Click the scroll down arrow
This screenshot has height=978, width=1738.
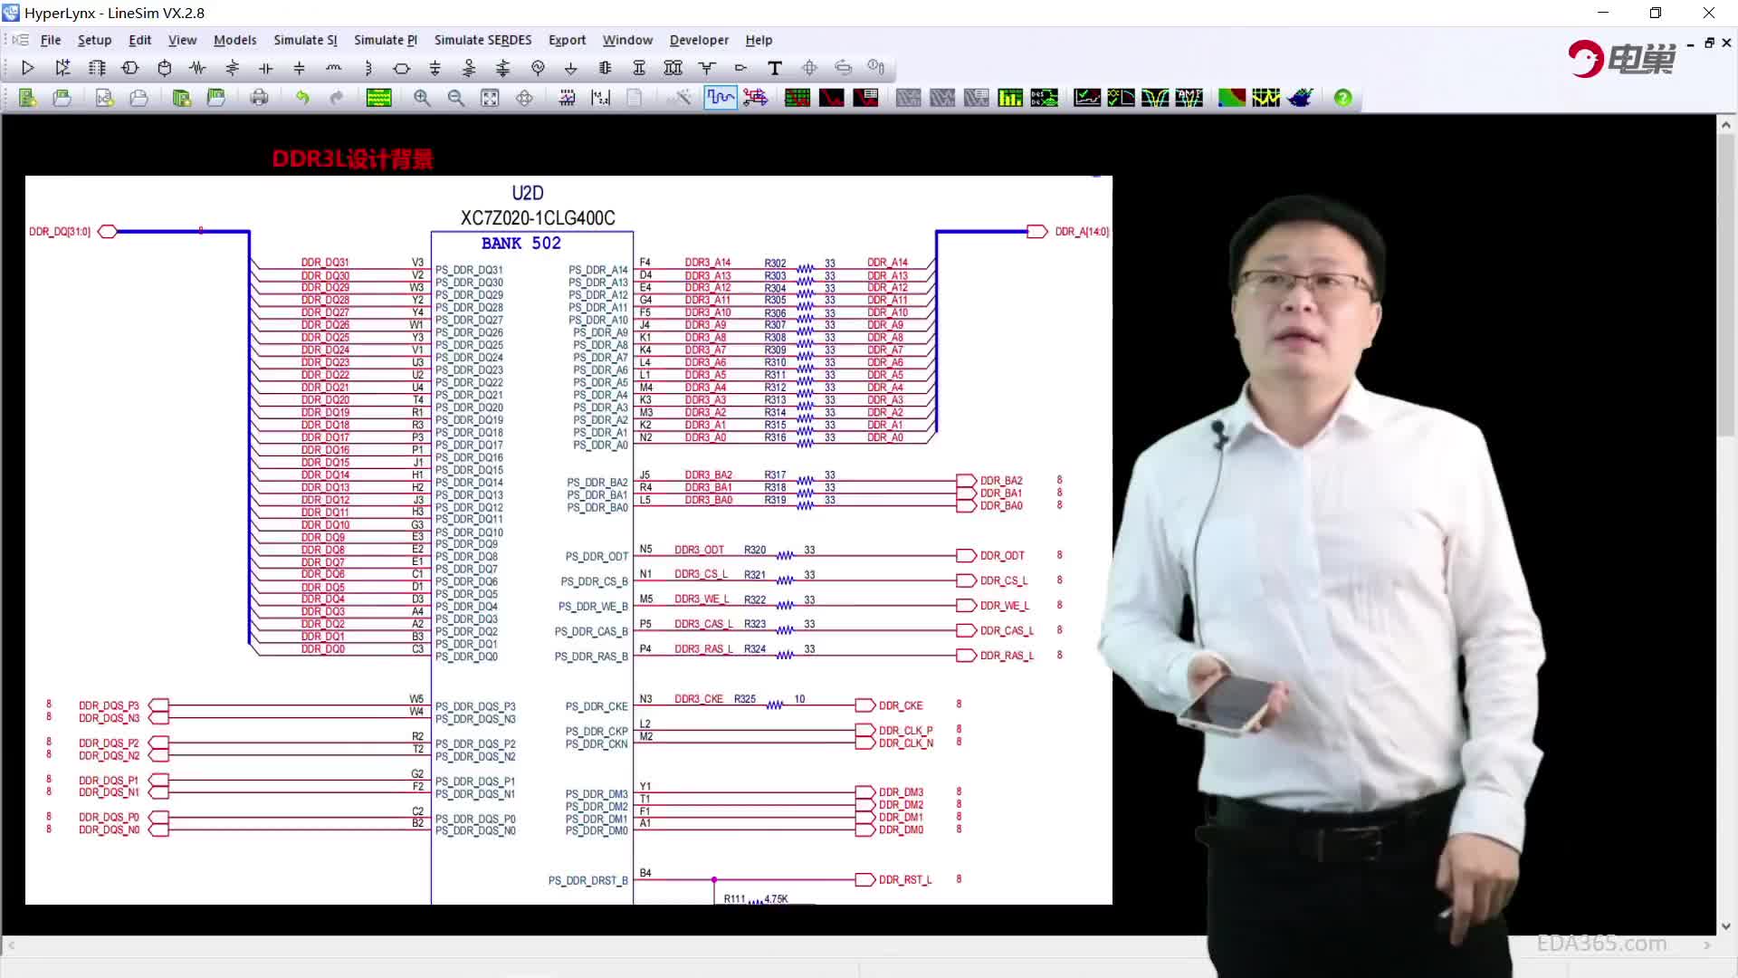pos(1726,926)
